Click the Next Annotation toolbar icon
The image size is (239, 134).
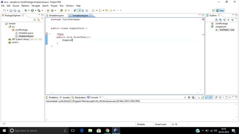(x=93, y=10)
